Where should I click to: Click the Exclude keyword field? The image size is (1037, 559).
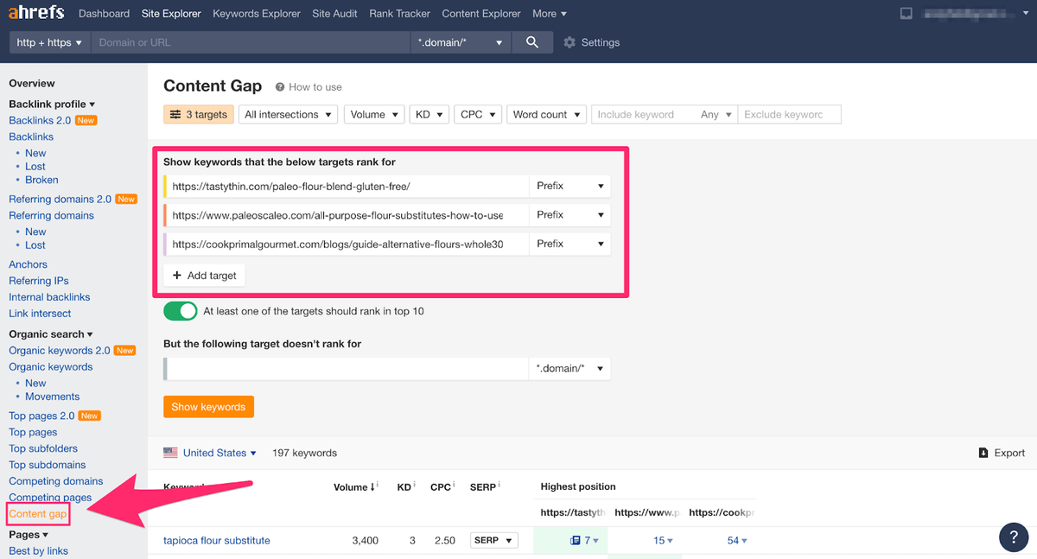[x=789, y=114]
